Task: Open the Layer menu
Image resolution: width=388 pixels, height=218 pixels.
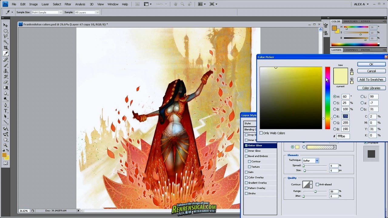Action: click(45, 4)
